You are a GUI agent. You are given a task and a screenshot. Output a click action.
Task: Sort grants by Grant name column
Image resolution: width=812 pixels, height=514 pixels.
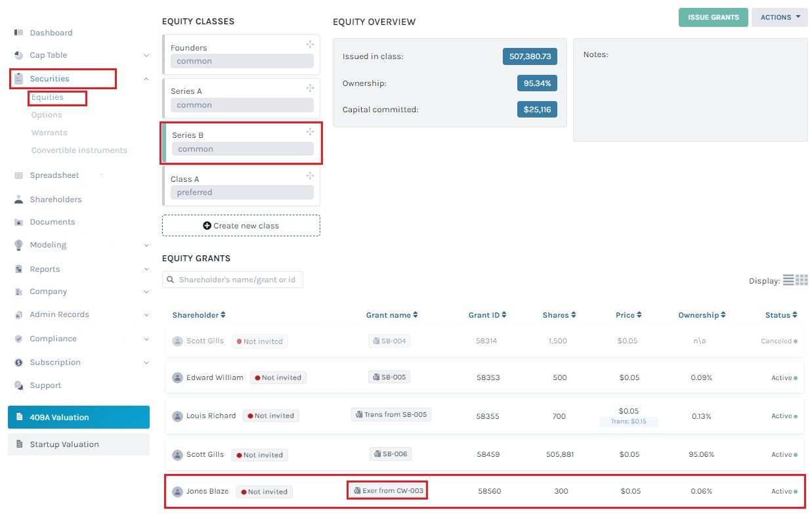click(392, 315)
